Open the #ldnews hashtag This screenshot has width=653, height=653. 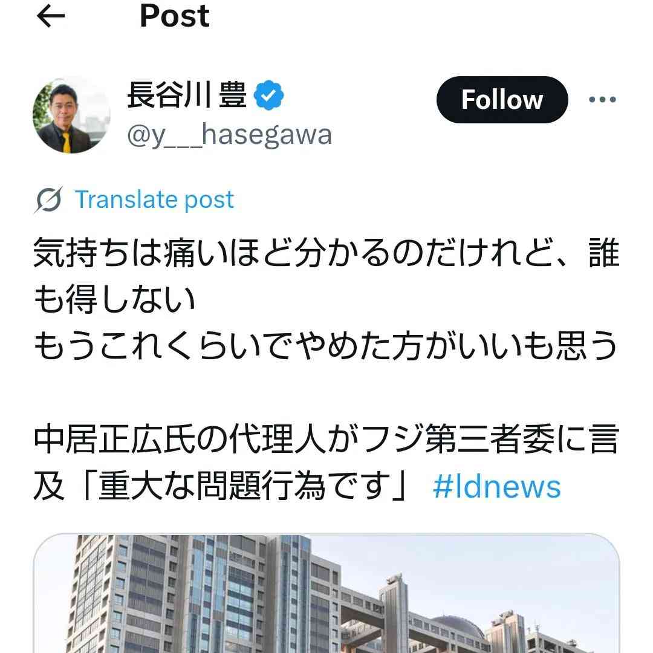point(497,486)
